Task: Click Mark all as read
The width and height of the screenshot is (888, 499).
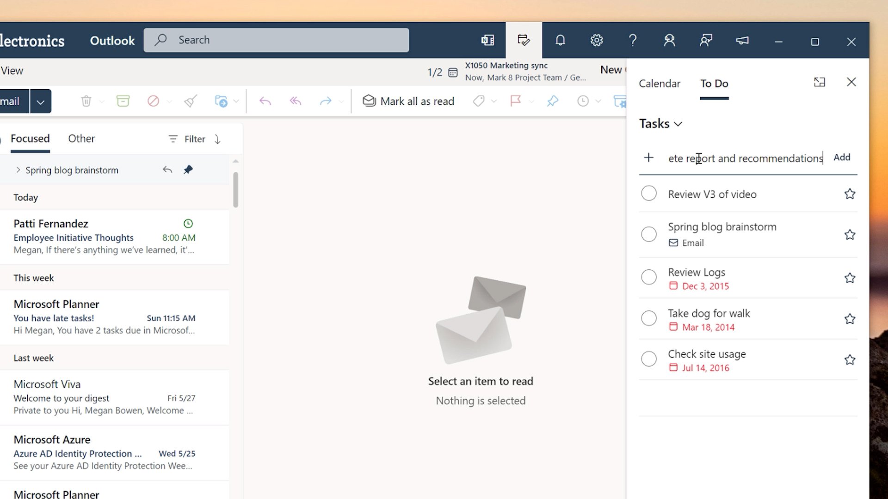Action: click(408, 101)
